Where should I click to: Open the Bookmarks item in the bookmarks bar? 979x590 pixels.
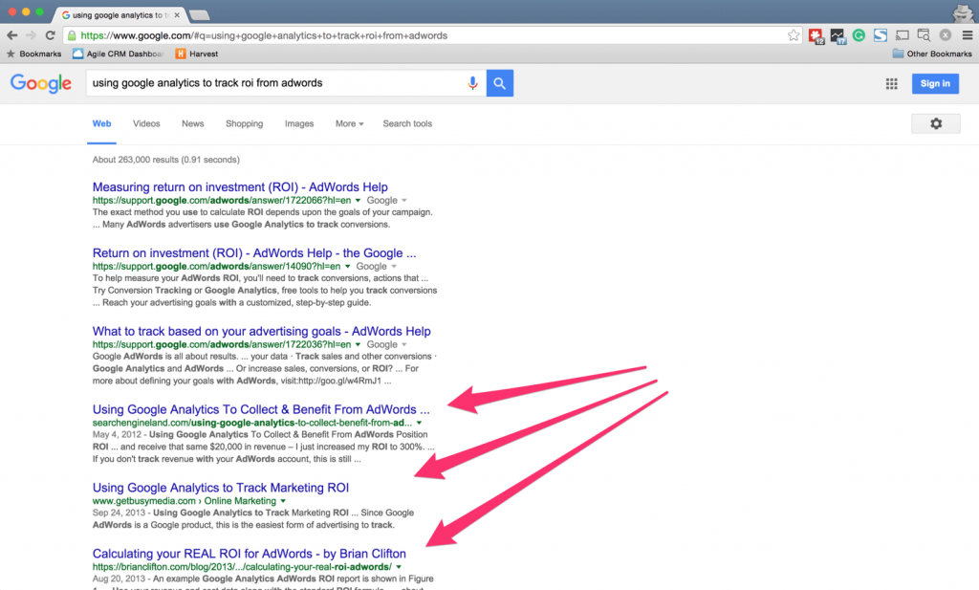pos(34,54)
